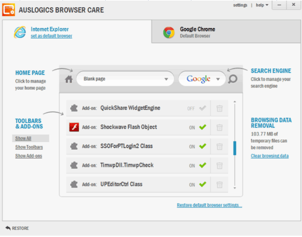The width and height of the screenshot is (302, 237).
Task: Disable the SSOForPTLogin2 Class add-on
Action: point(203,146)
